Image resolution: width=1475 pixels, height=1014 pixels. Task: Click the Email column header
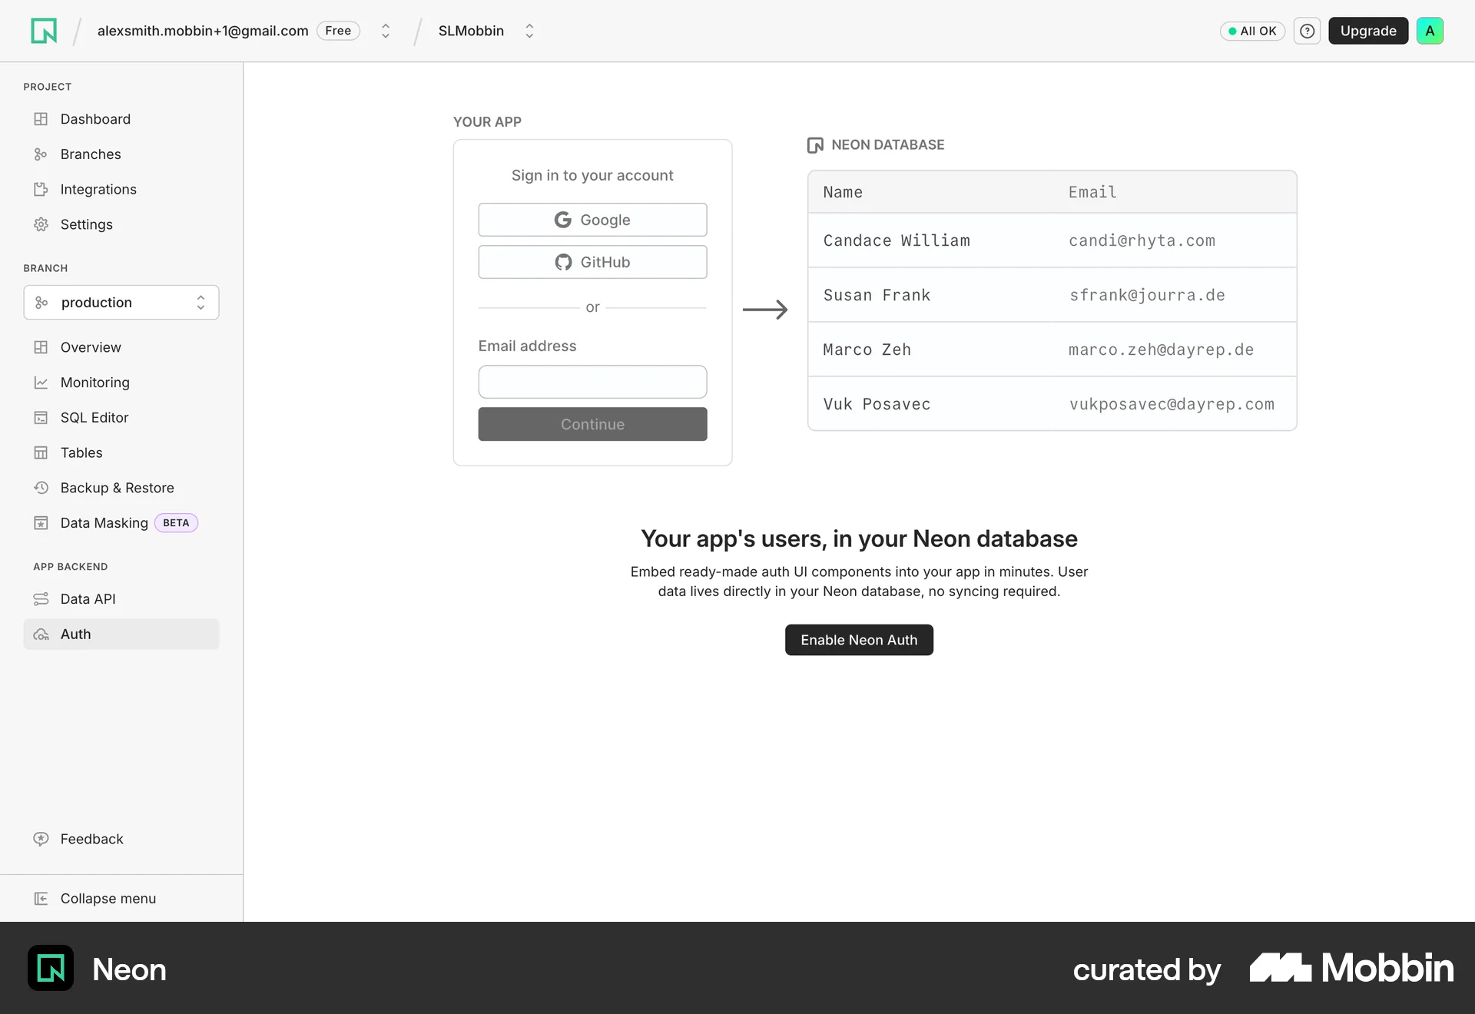[x=1092, y=193]
